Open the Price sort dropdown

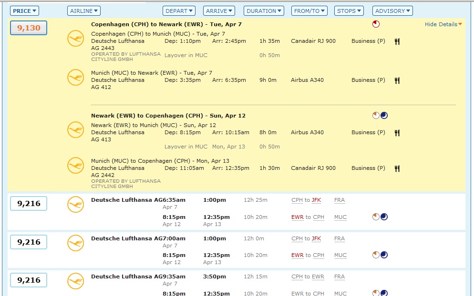coord(24,11)
